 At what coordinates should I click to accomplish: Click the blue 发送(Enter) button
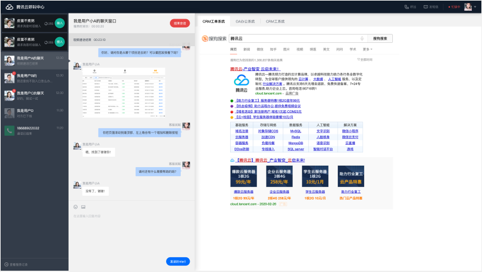[178, 262]
